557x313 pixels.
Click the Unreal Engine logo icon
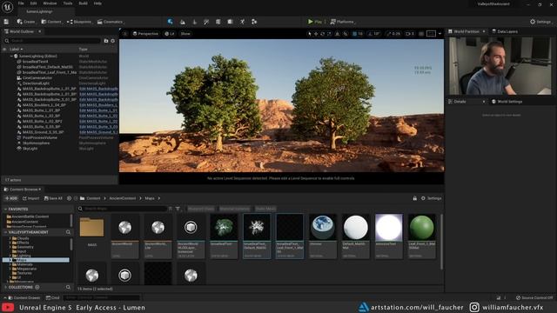point(7,7)
